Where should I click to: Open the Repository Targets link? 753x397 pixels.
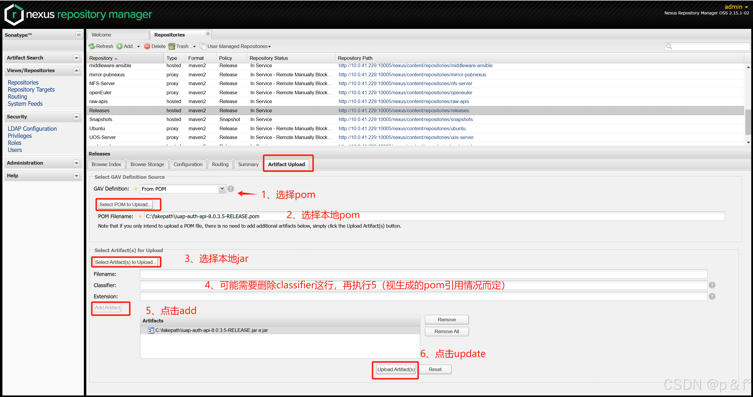pos(31,90)
